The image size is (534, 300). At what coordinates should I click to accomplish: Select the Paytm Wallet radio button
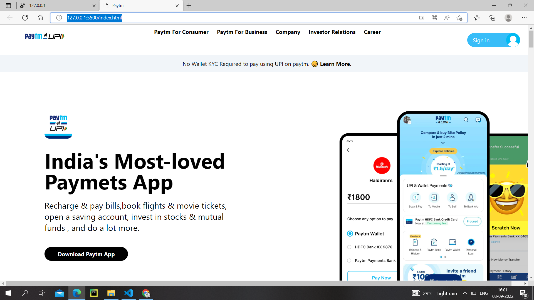(x=349, y=234)
